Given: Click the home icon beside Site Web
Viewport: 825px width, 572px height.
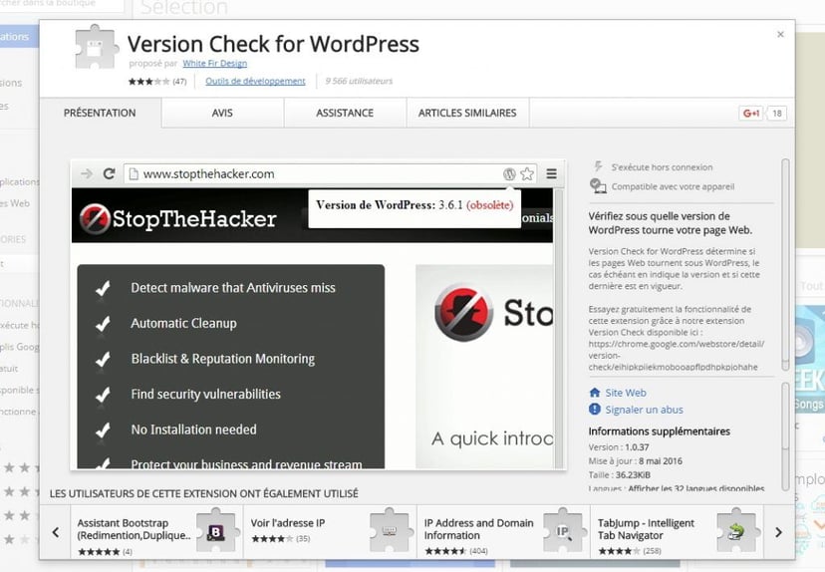Looking at the screenshot, I should tap(595, 393).
